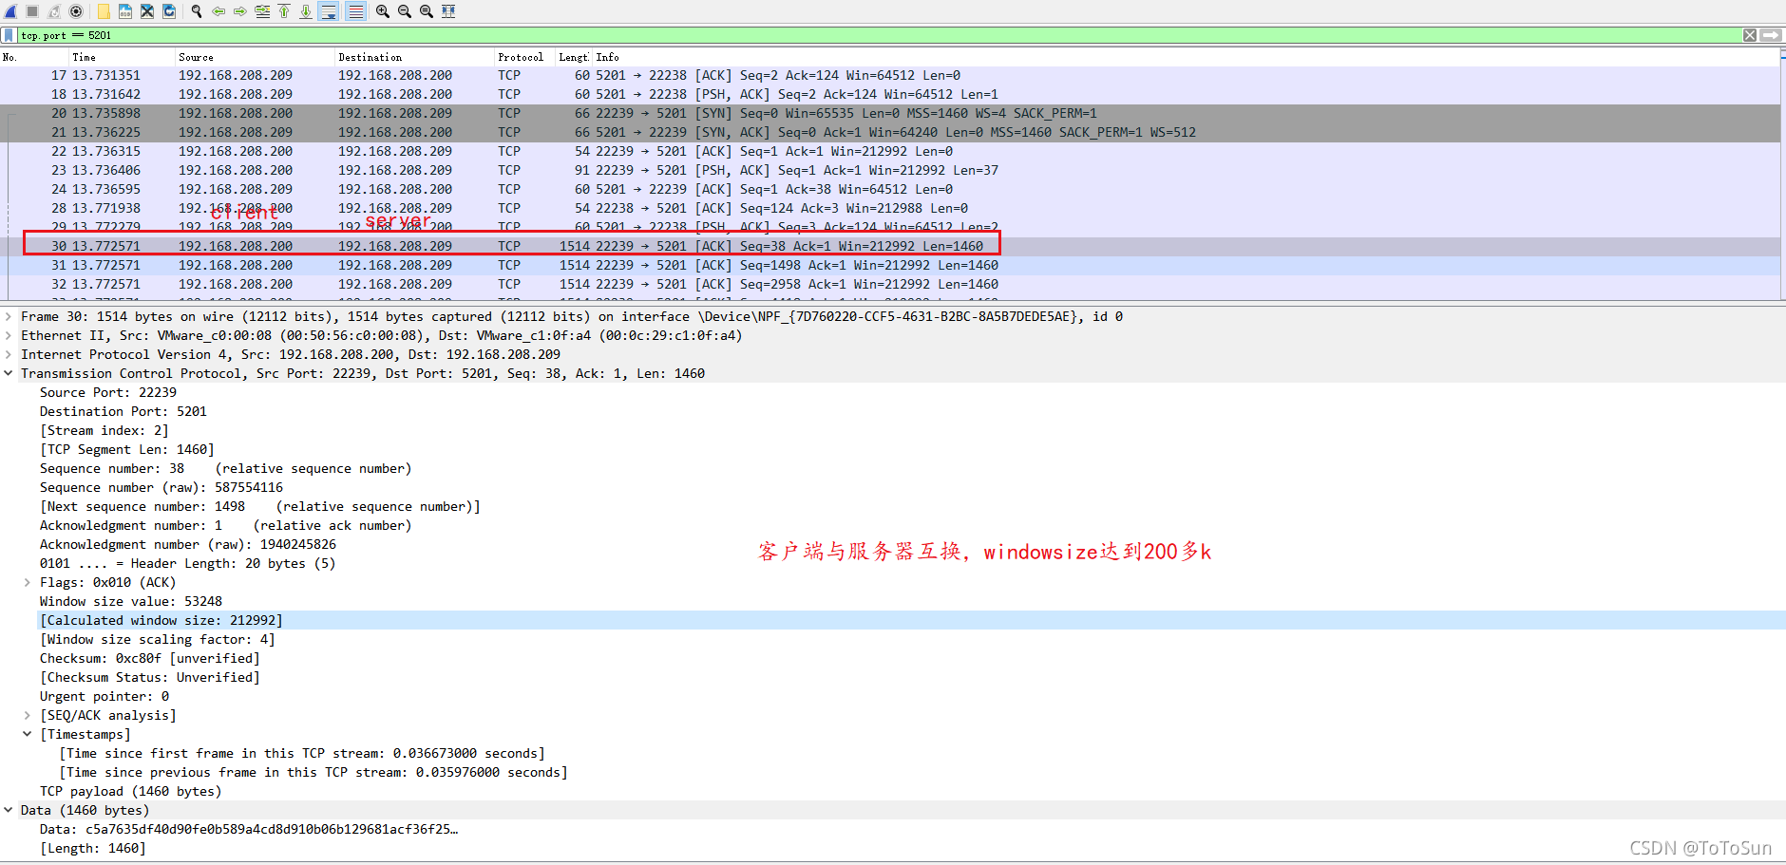Jump to the first packet
Screen dimensions: 1786x865
click(284, 11)
